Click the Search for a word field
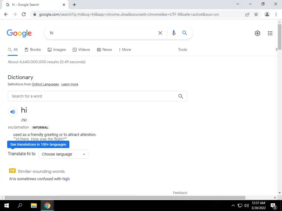This screenshot has height=211, width=282. [x=97, y=96]
